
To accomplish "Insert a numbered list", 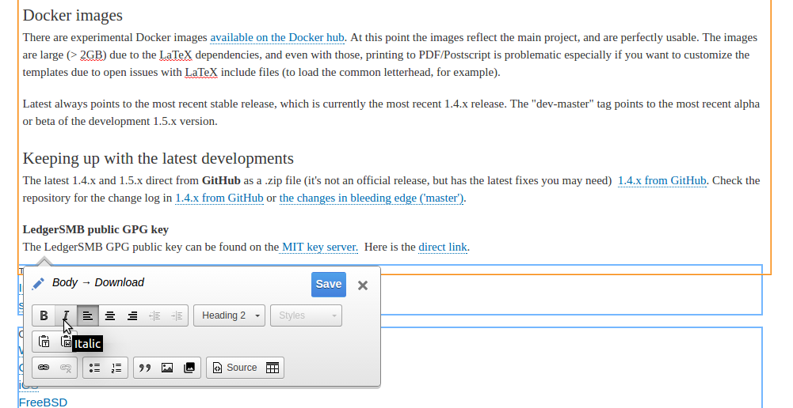I will click(x=116, y=368).
